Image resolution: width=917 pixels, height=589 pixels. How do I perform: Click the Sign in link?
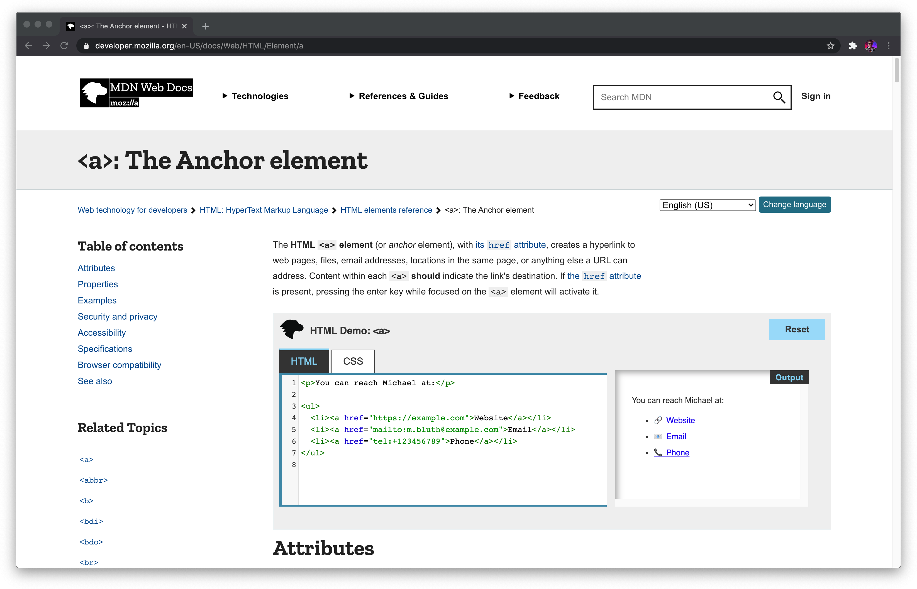pyautogui.click(x=816, y=96)
